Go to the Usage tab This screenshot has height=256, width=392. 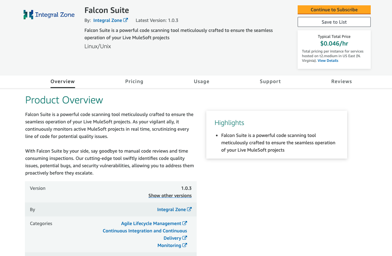[x=202, y=81]
